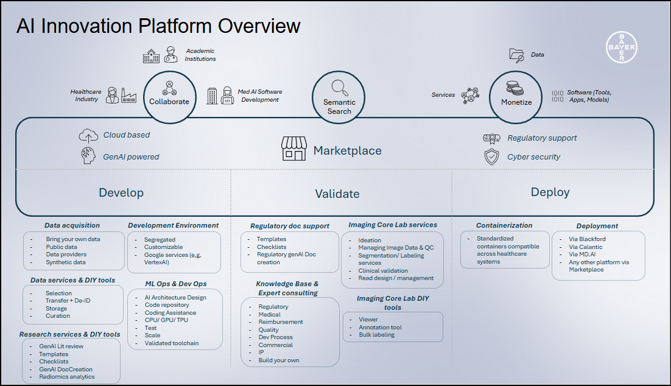
Task: Open the Deploy section
Action: coord(550,192)
